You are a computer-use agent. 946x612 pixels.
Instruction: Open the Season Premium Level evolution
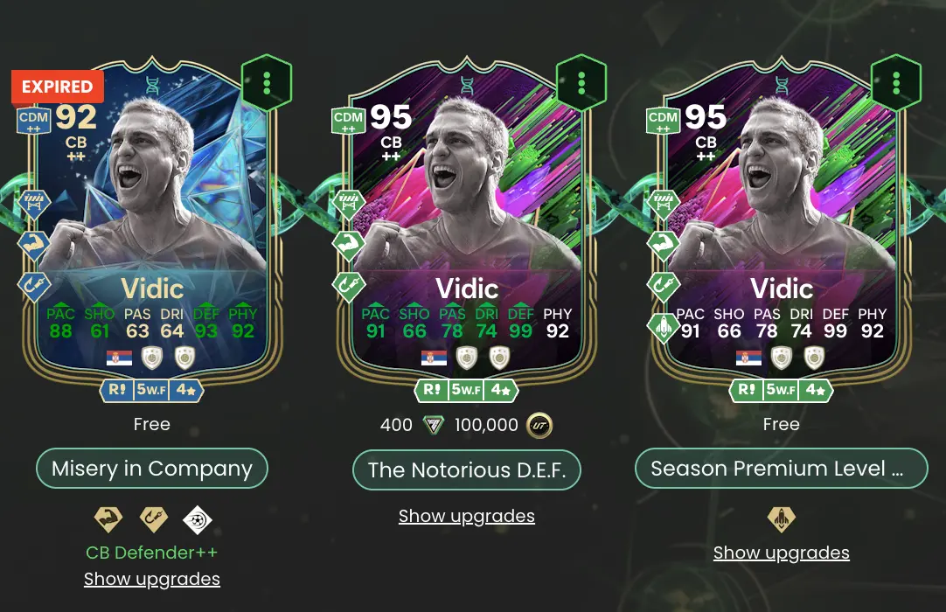(782, 469)
